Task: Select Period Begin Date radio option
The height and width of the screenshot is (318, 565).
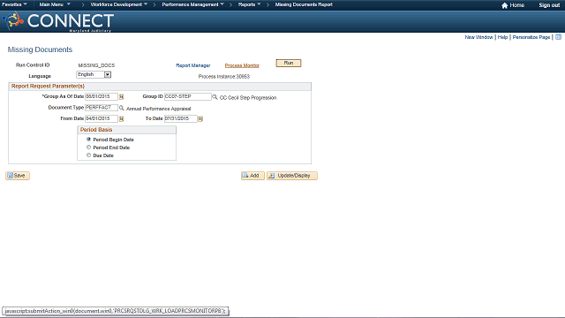Action: click(88, 140)
